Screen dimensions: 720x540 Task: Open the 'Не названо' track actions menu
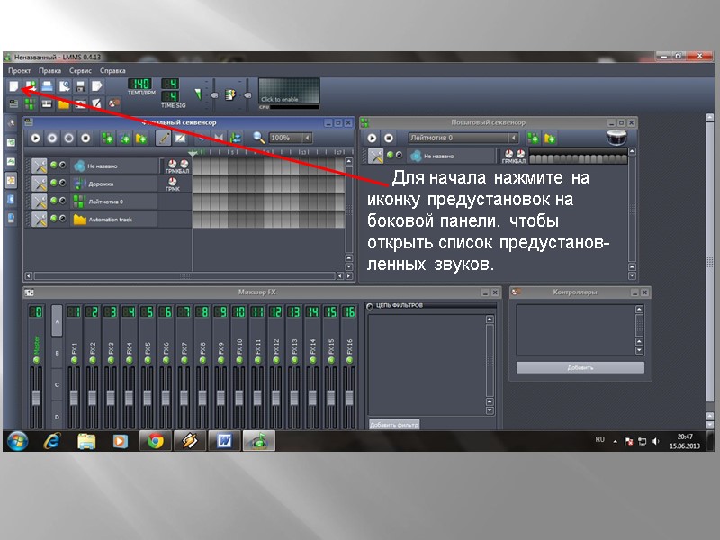39,166
